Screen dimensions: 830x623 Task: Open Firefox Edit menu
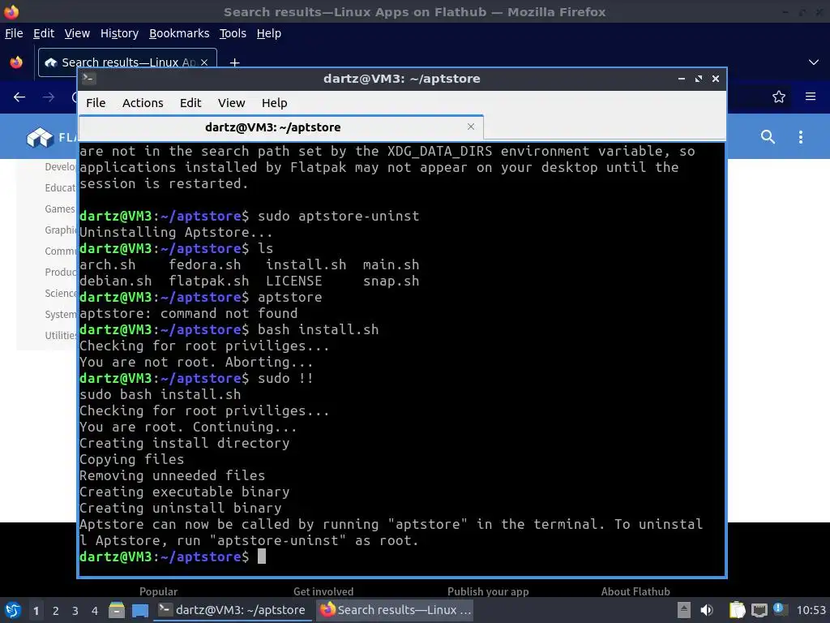44,33
